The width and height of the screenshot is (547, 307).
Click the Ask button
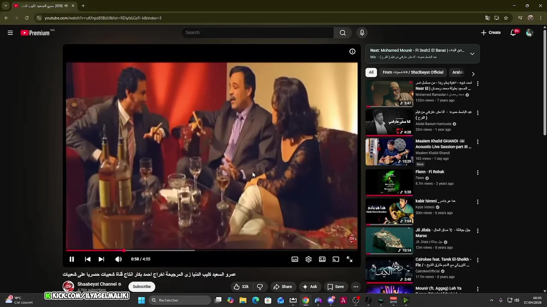(310, 287)
